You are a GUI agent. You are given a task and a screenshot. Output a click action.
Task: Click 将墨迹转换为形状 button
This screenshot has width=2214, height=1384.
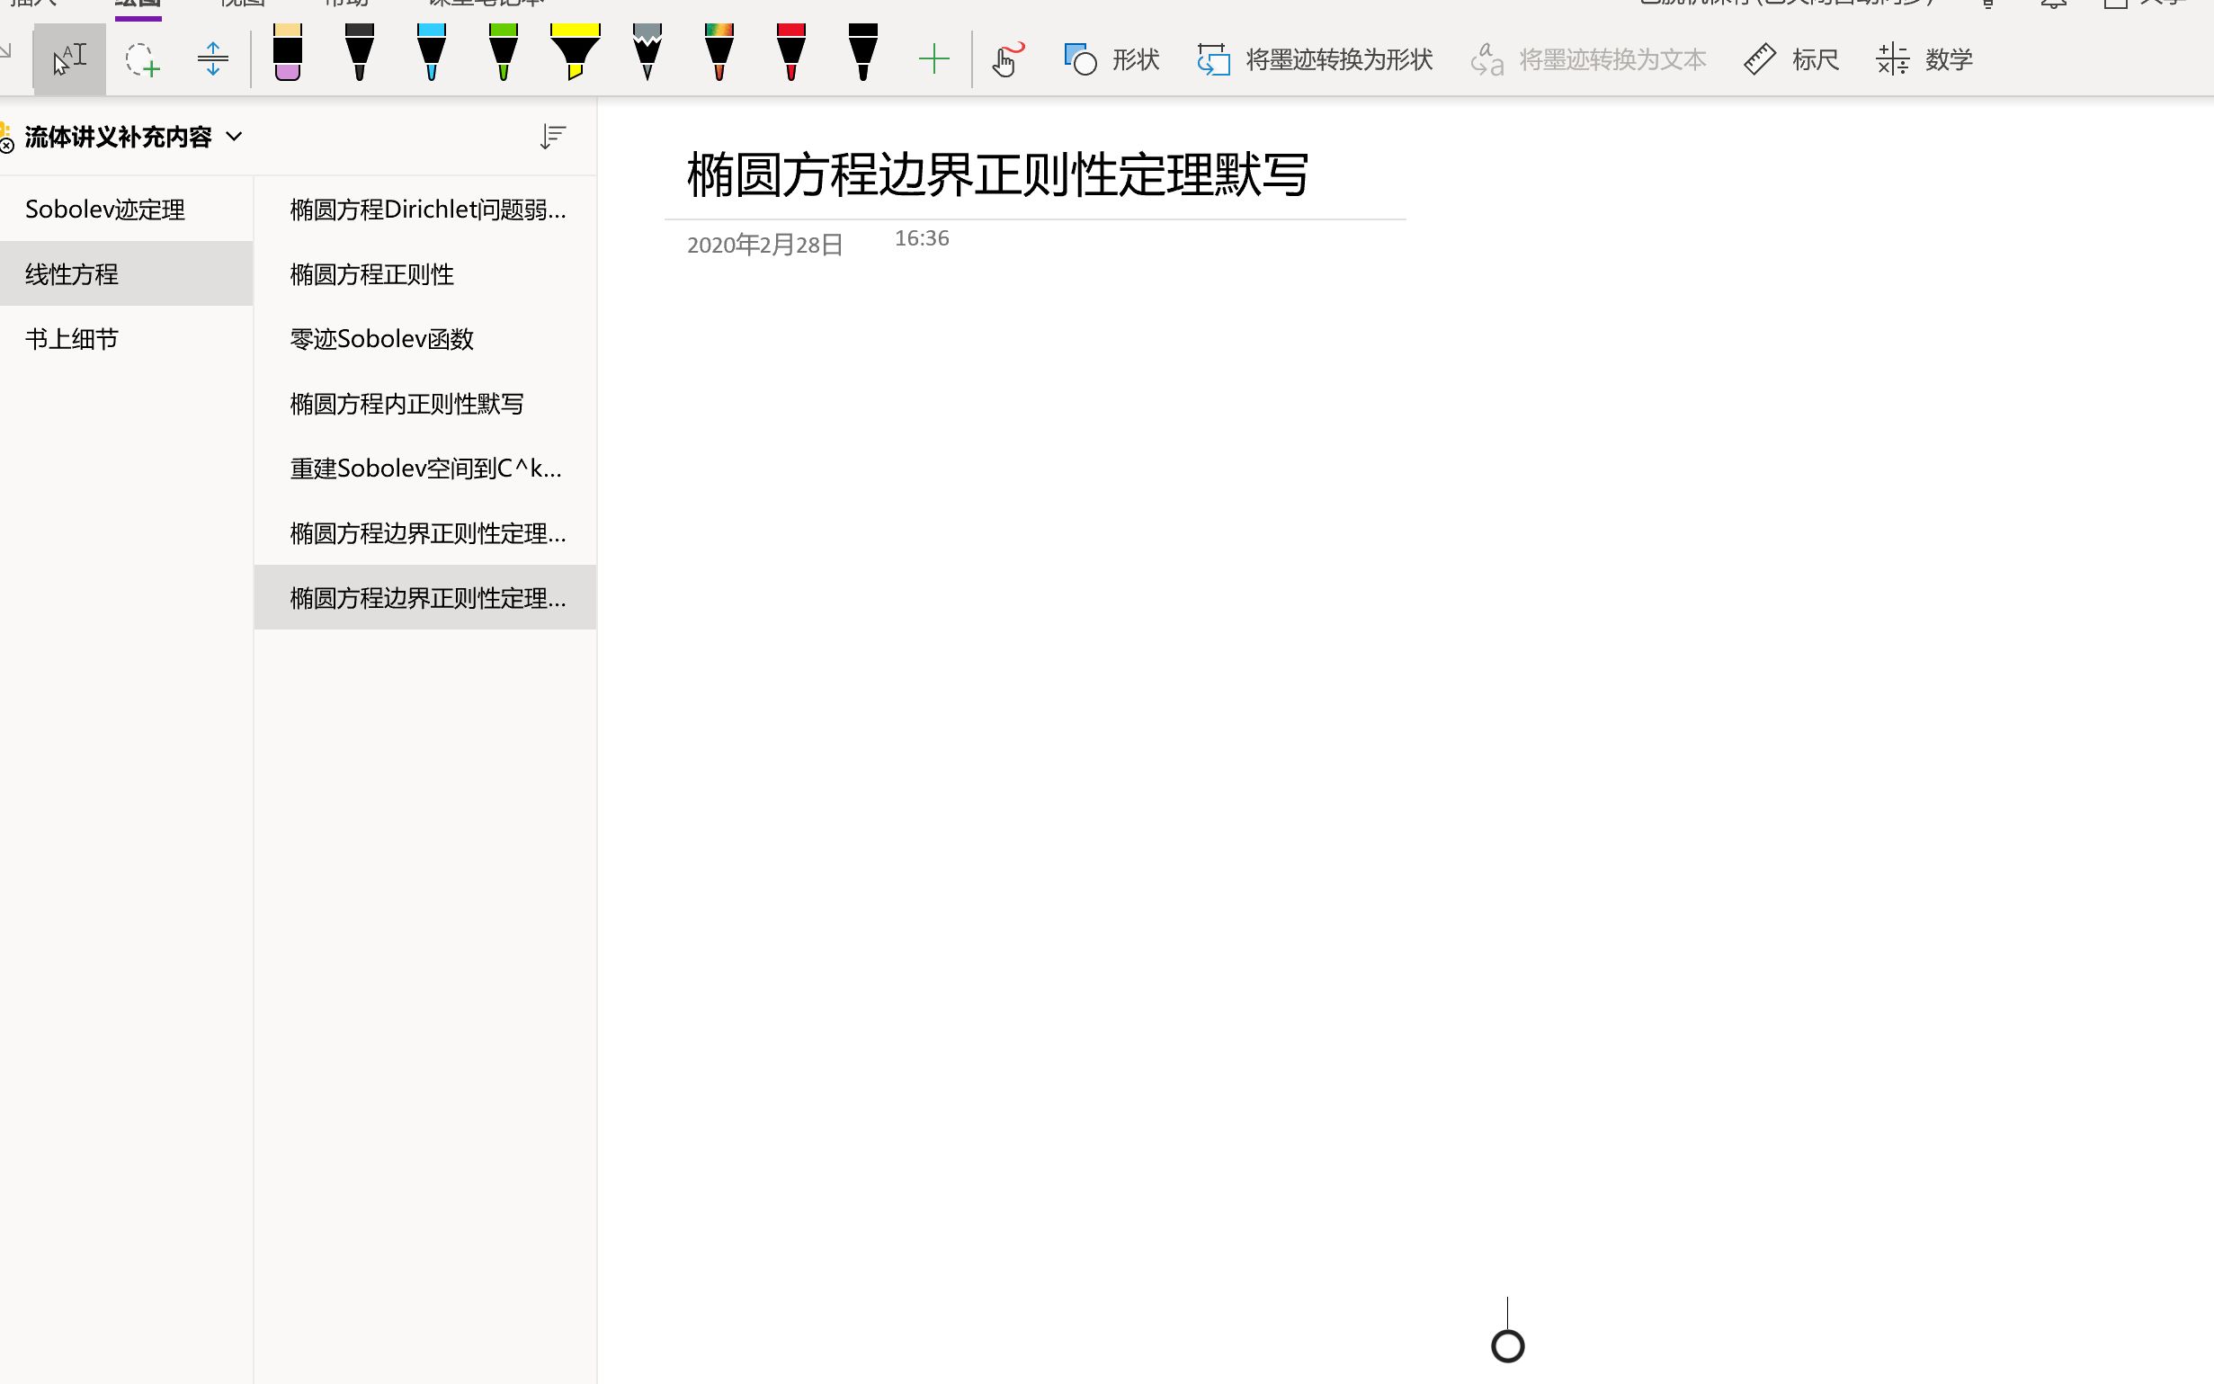[1316, 59]
